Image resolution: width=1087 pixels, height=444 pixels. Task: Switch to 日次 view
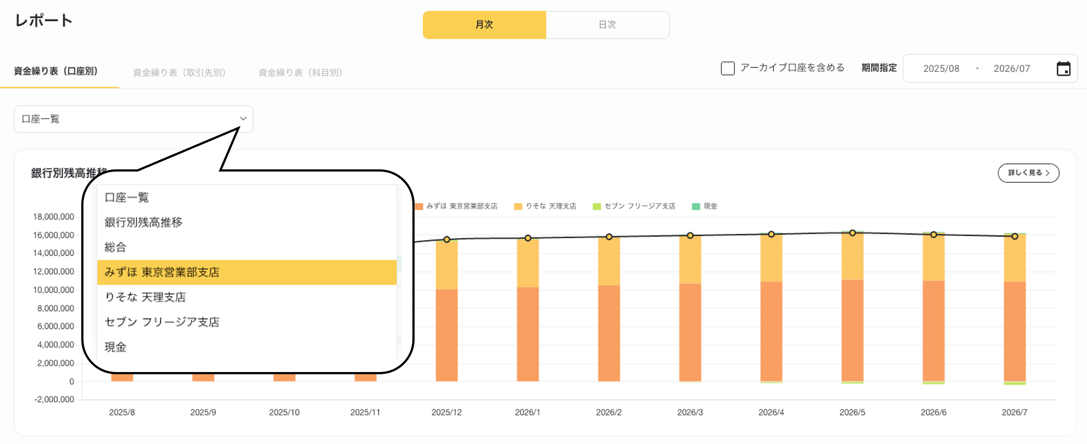[x=607, y=25]
